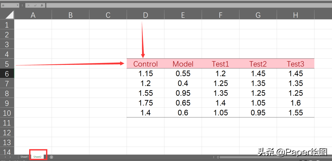The height and width of the screenshot is (161, 332).
Task: Click the Control header cell
Action: [145, 64]
